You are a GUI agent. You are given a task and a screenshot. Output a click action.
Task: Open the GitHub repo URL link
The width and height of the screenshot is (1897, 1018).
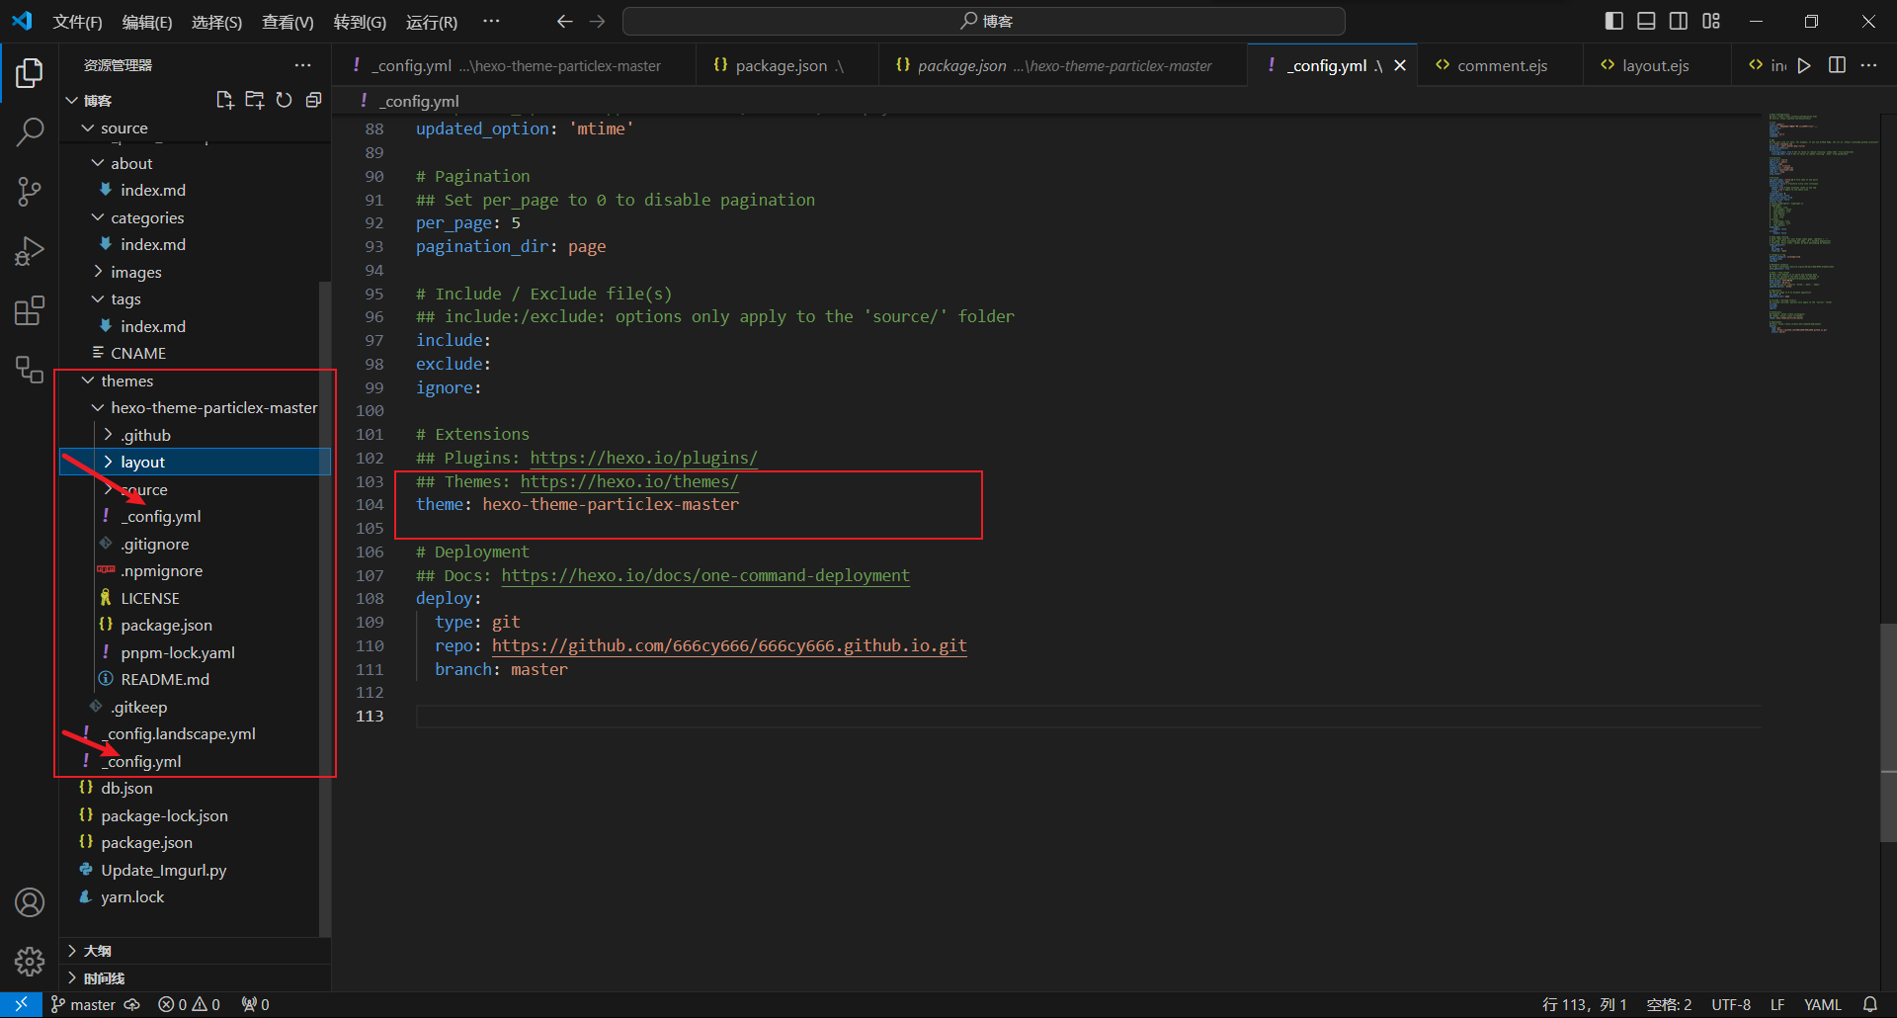729,645
